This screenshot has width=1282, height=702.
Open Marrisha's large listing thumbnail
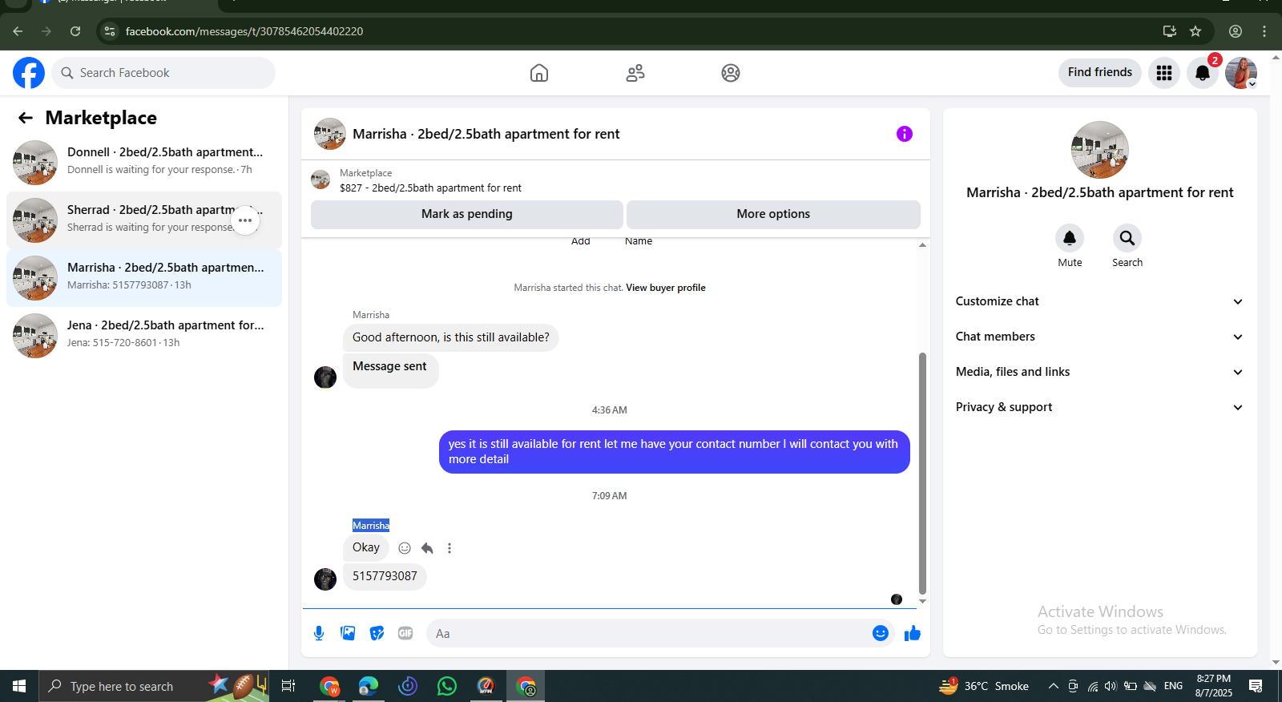tap(1100, 150)
